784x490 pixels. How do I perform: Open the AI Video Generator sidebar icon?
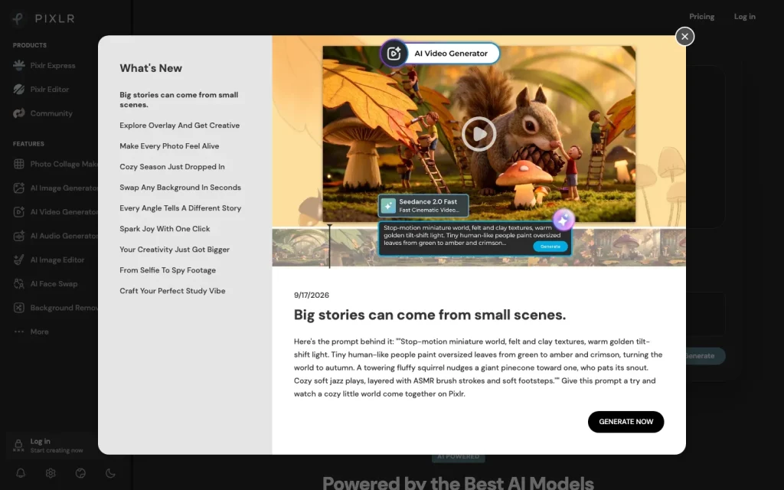click(19, 212)
